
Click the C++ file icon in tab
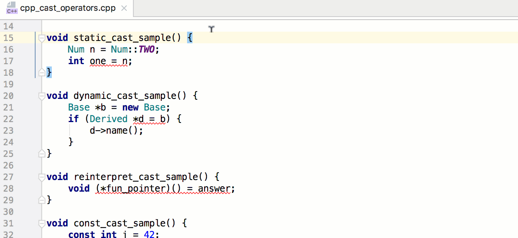[x=12, y=8]
